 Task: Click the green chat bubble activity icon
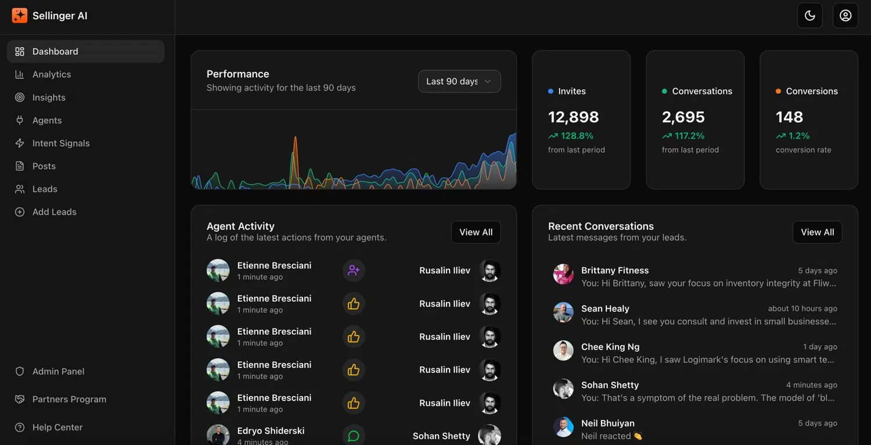click(354, 436)
